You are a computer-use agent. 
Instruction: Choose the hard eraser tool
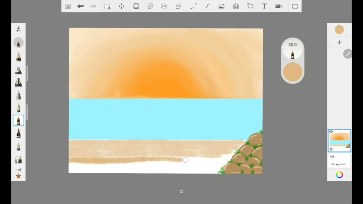click(x=18, y=160)
